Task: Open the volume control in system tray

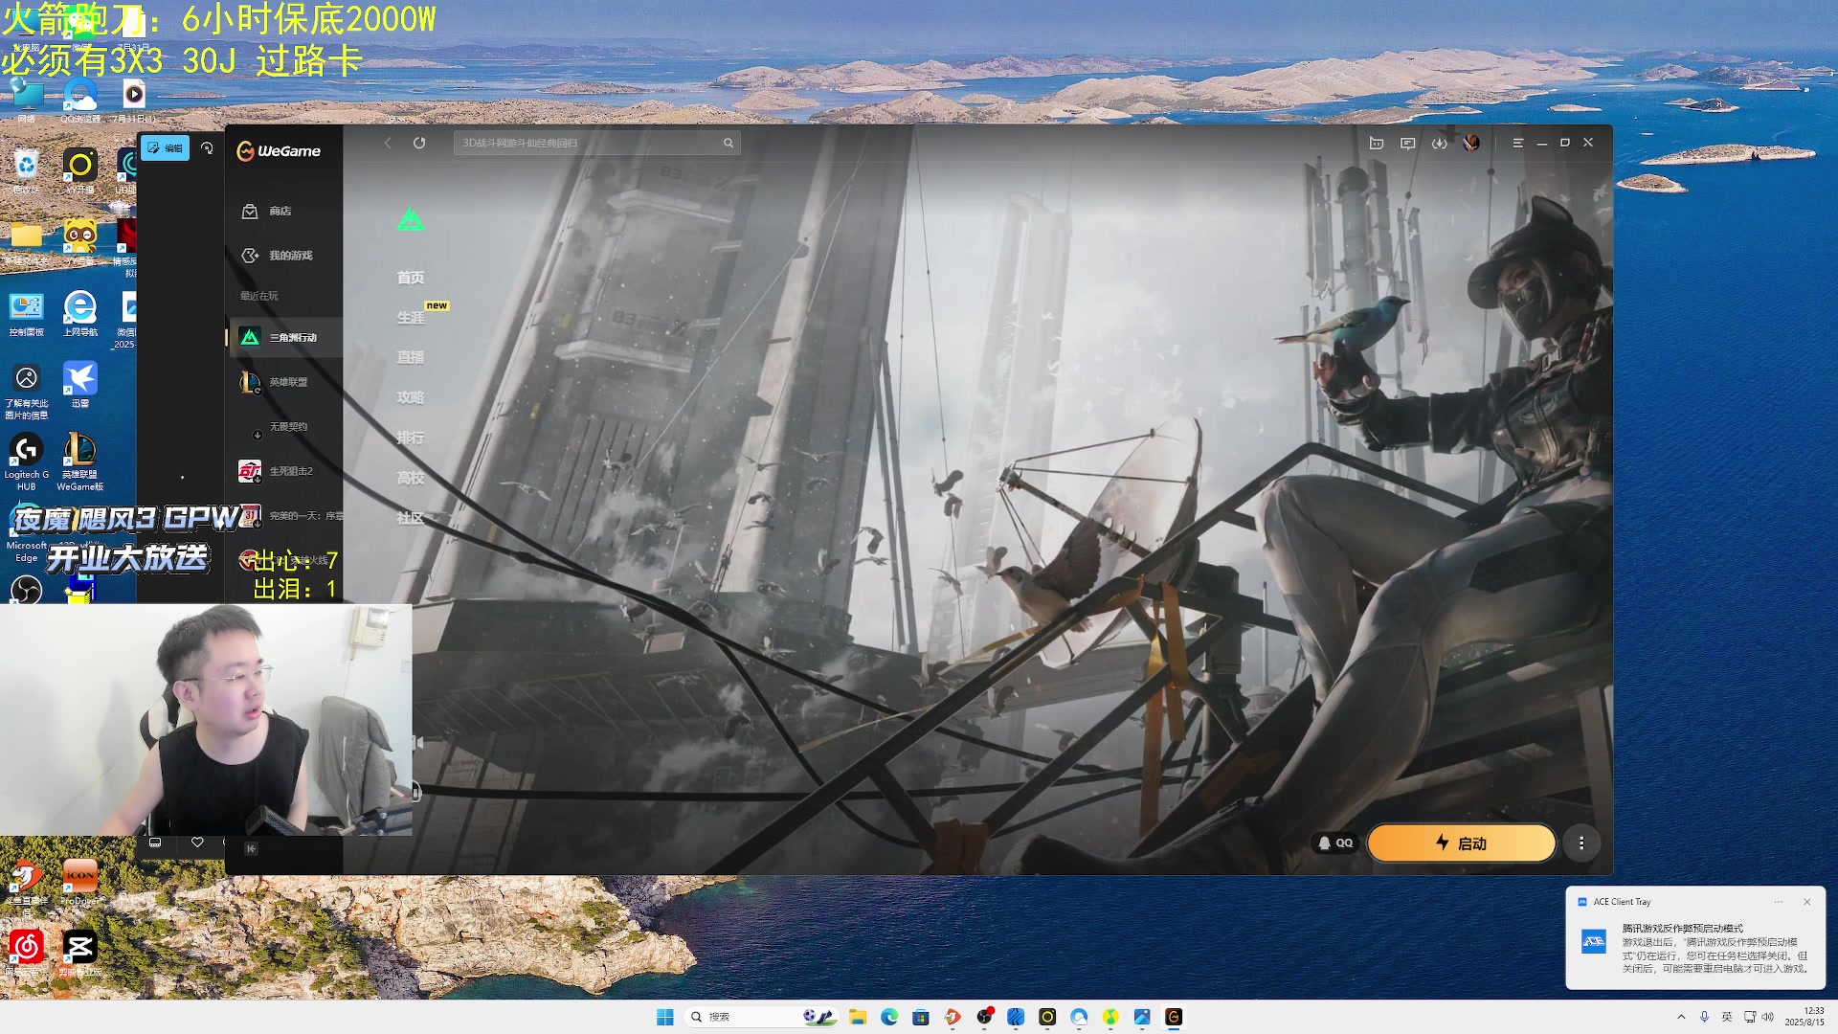Action: [x=1768, y=1017]
